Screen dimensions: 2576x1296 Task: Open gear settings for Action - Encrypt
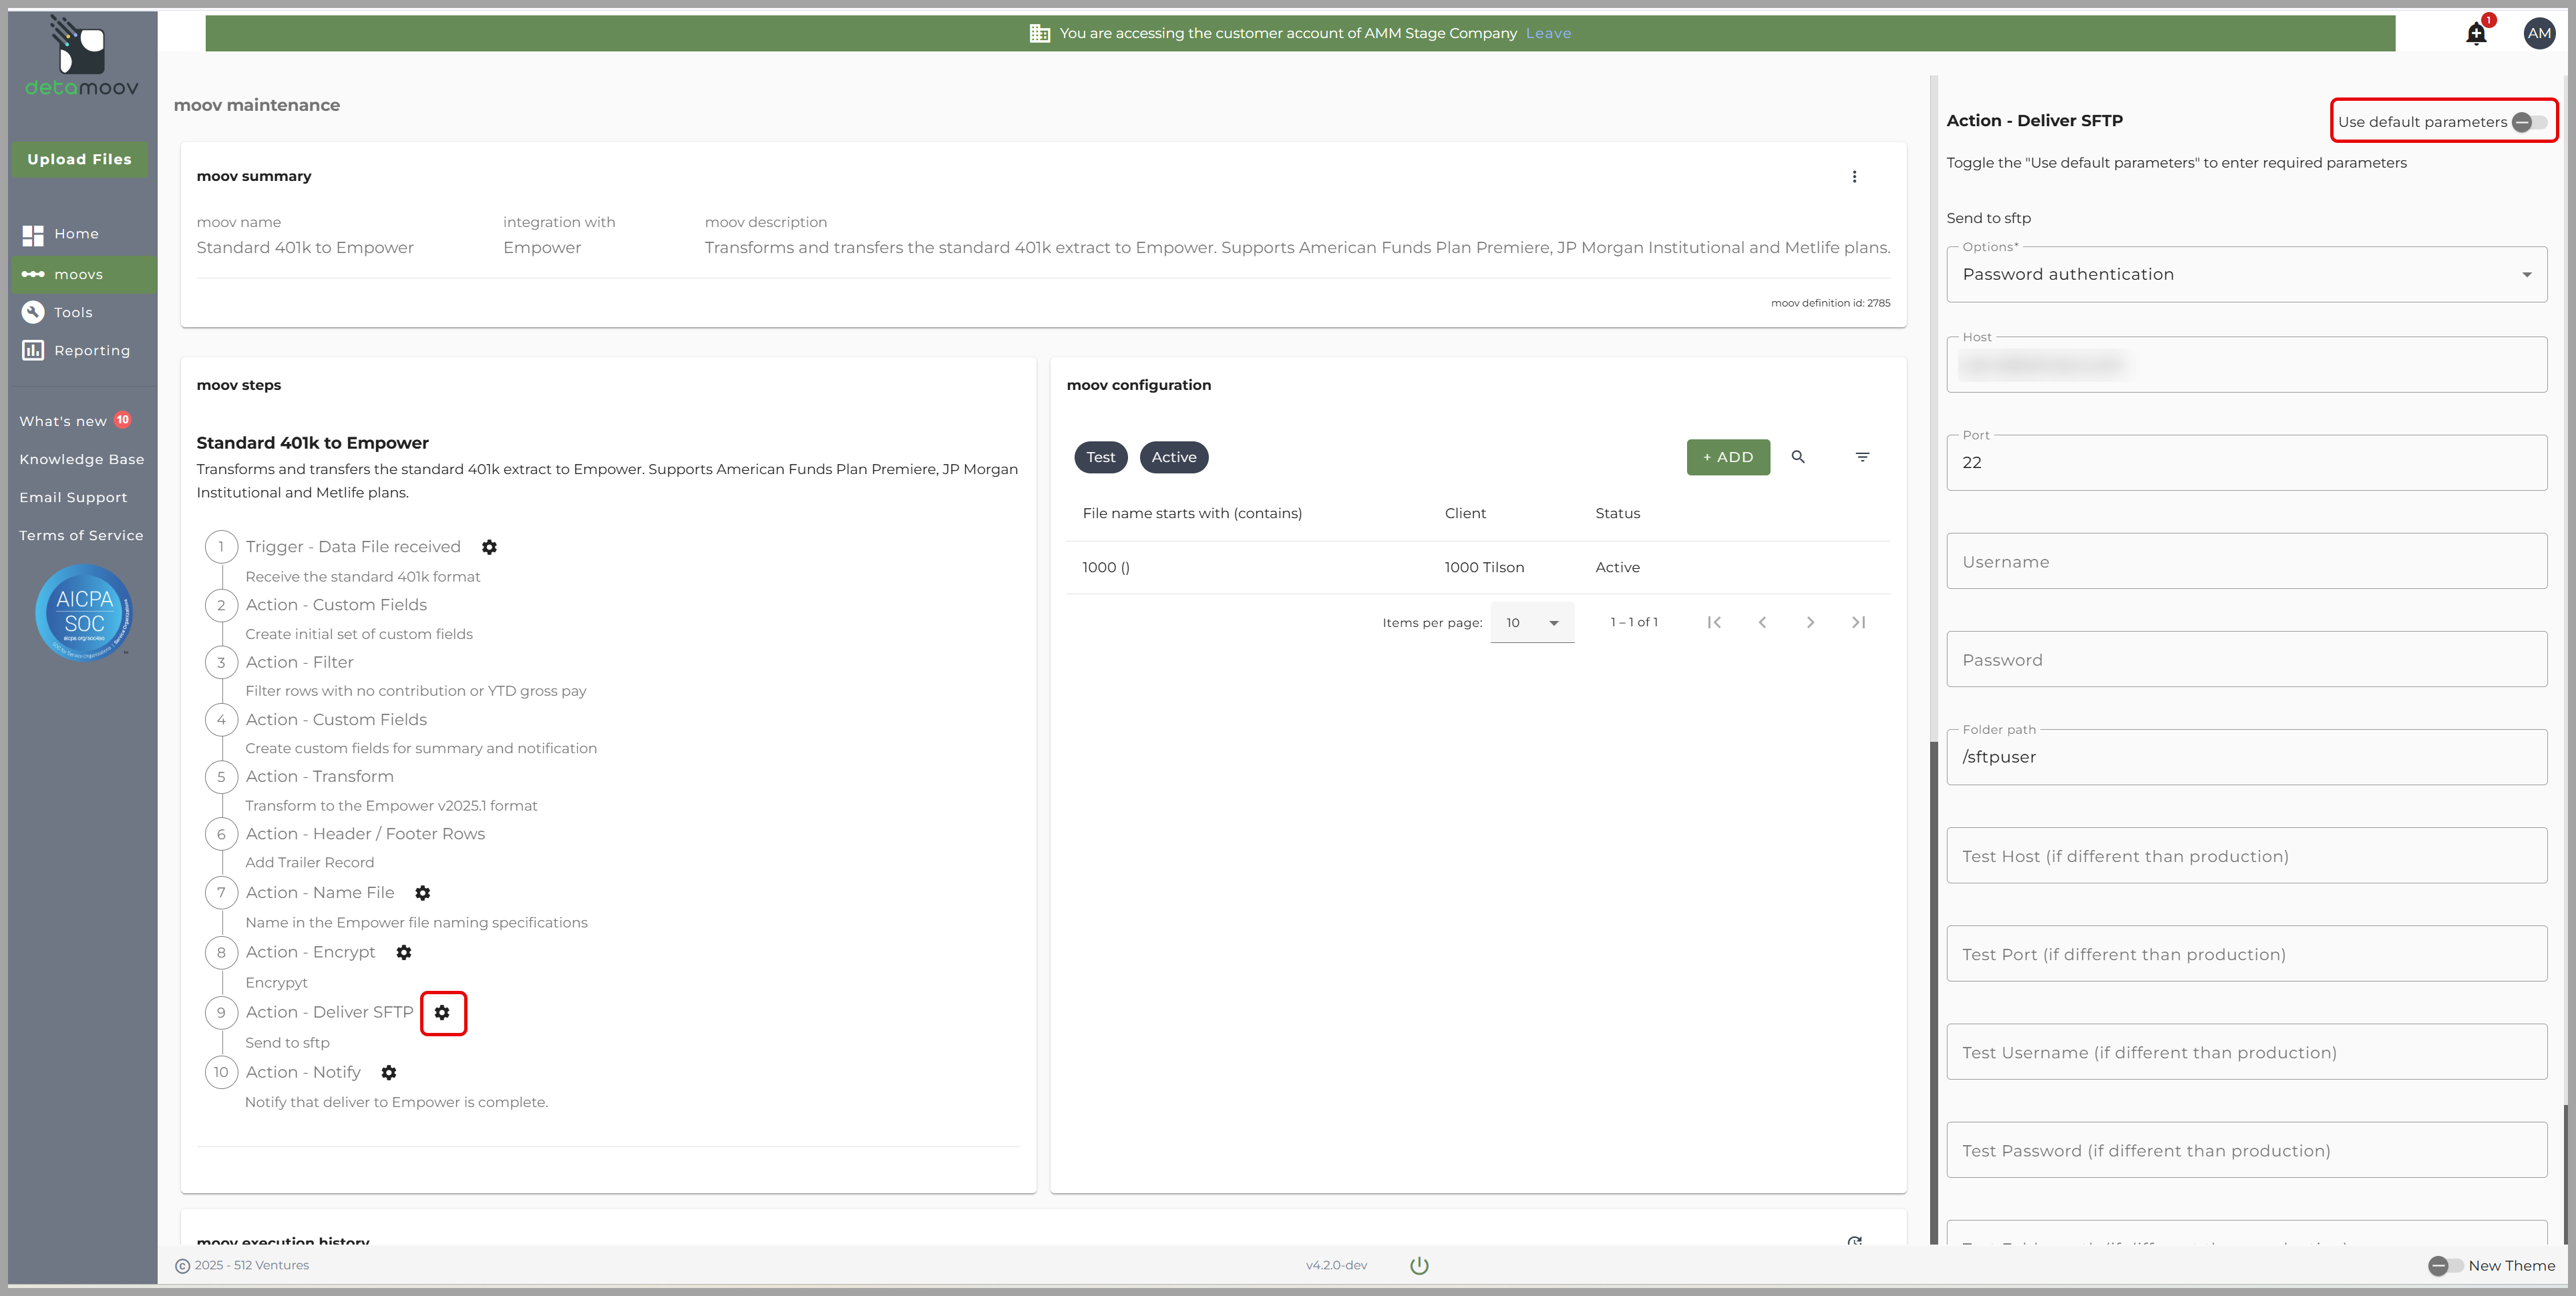[404, 952]
